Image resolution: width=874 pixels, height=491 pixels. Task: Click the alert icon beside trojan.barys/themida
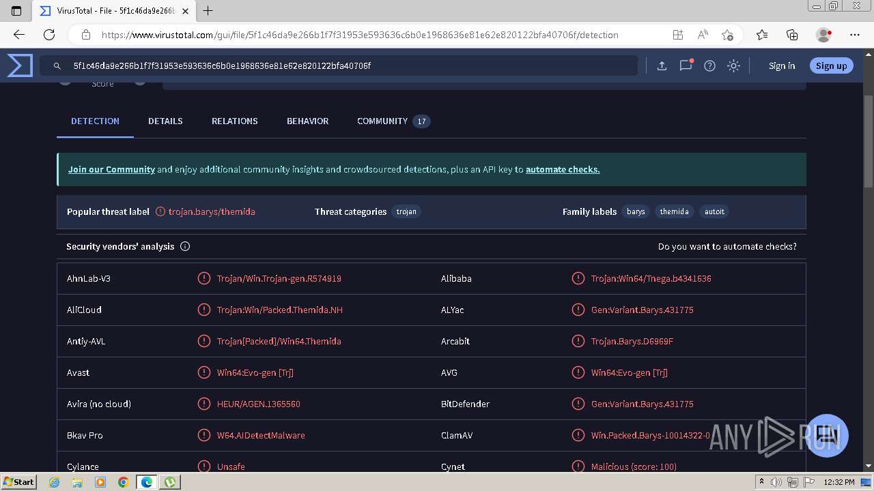[x=160, y=211]
